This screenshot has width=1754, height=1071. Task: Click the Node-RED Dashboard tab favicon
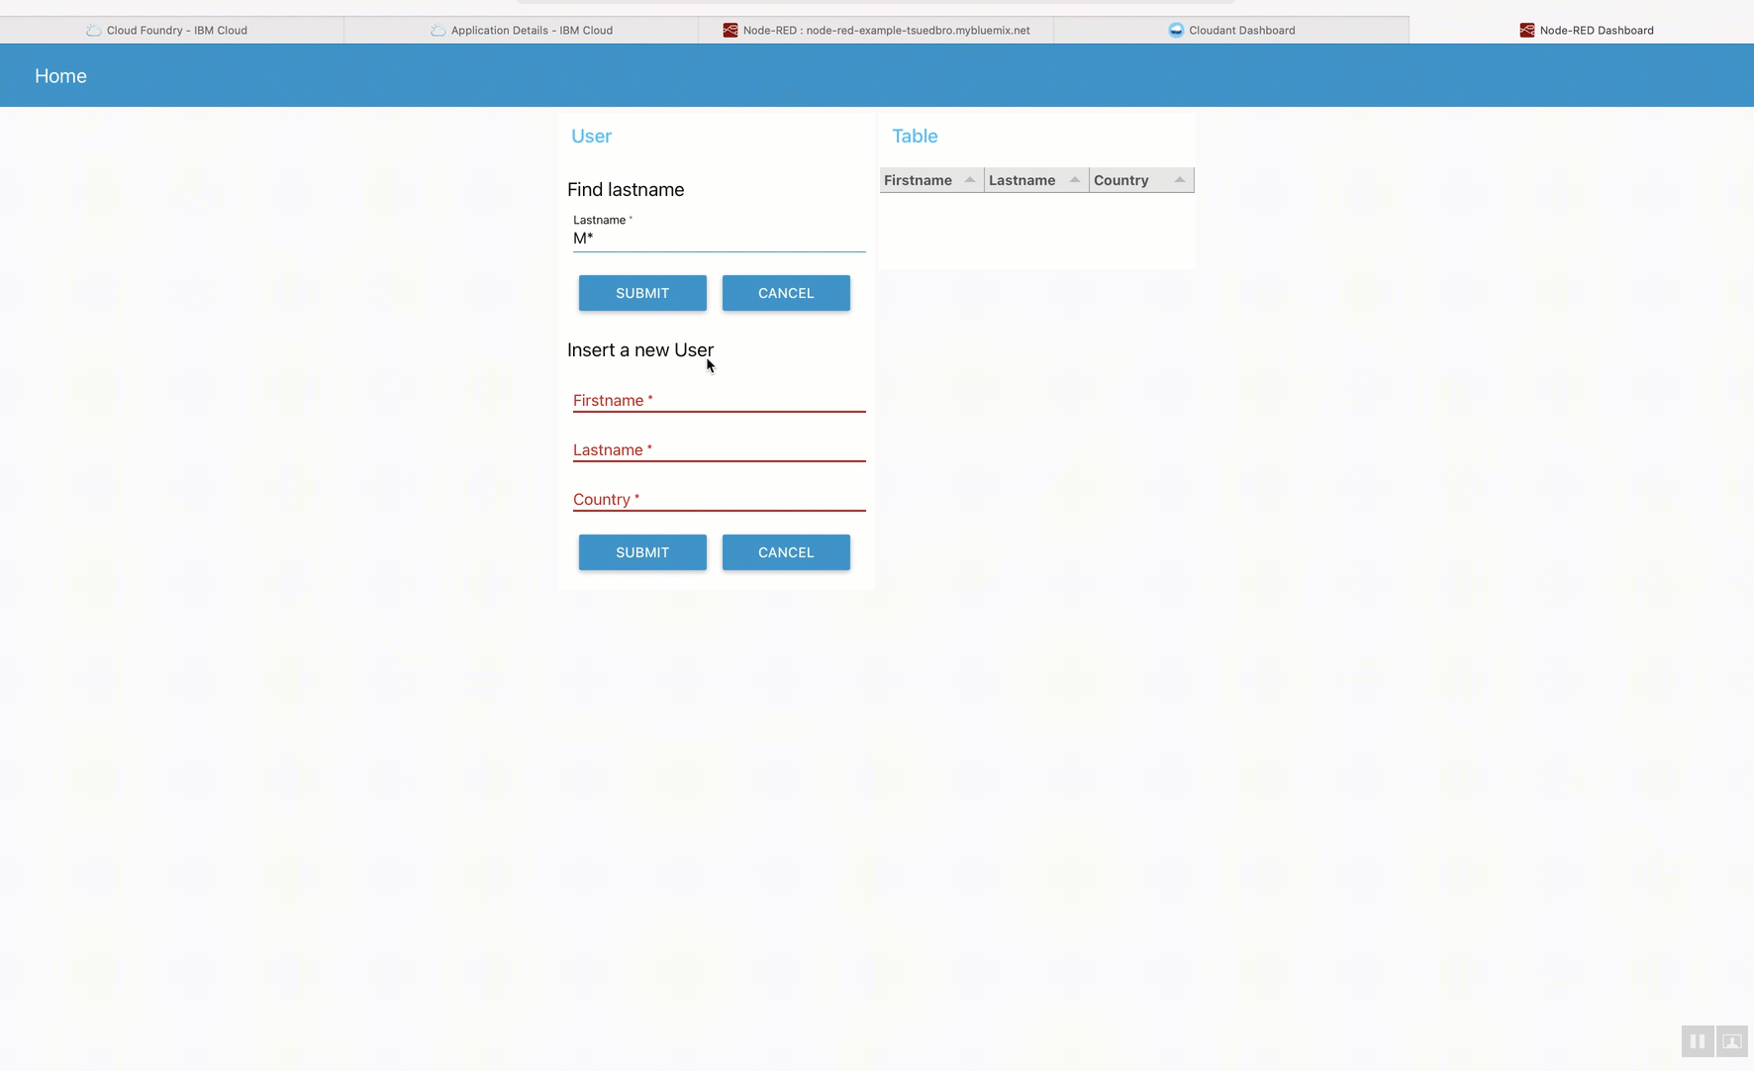point(1527,30)
